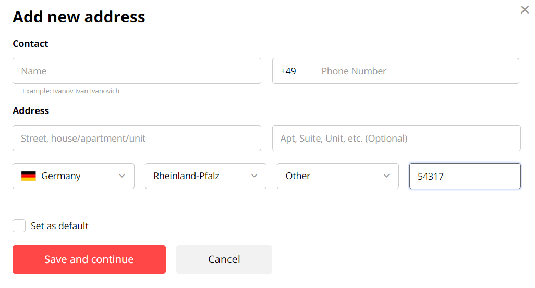The image size is (535, 288).
Task: Open the Germany country dropdown
Action: [74, 176]
